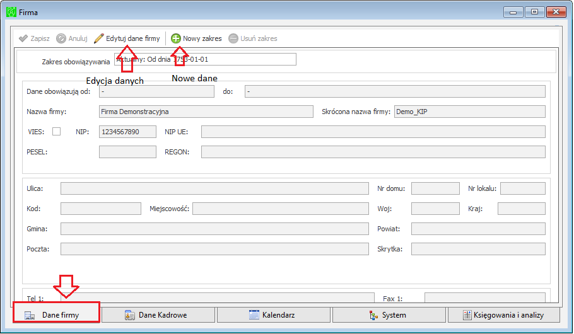Viewport: 574px width, 334px height.
Task: Click the REGON input field
Action: 373,152
